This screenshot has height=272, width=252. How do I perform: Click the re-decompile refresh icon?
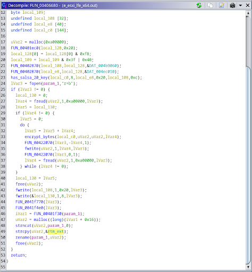[x=199, y=5]
